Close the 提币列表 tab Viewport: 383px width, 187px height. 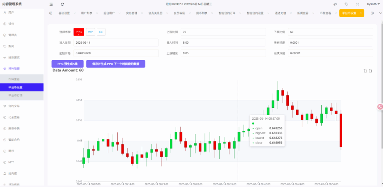[212, 13]
